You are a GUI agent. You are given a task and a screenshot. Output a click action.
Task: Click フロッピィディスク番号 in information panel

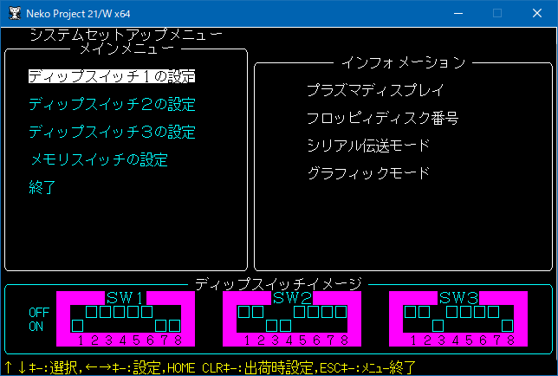coord(382,118)
